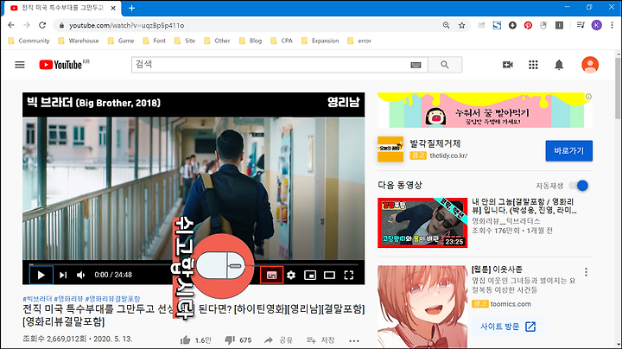Open Pinterest browser extension

[528, 25]
